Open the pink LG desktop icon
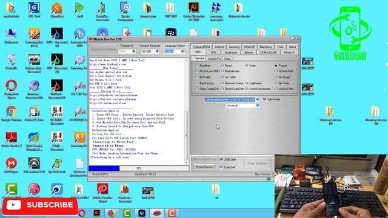 [34, 191]
